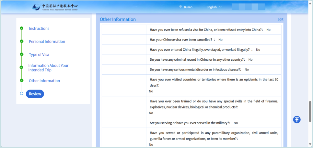Open the Other Information sidebar step
313x148 pixels.
click(x=44, y=80)
